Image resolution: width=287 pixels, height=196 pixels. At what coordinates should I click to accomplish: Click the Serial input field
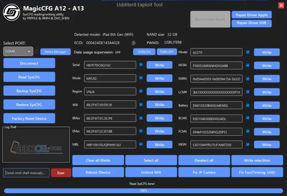pyautogui.click(x=110, y=65)
